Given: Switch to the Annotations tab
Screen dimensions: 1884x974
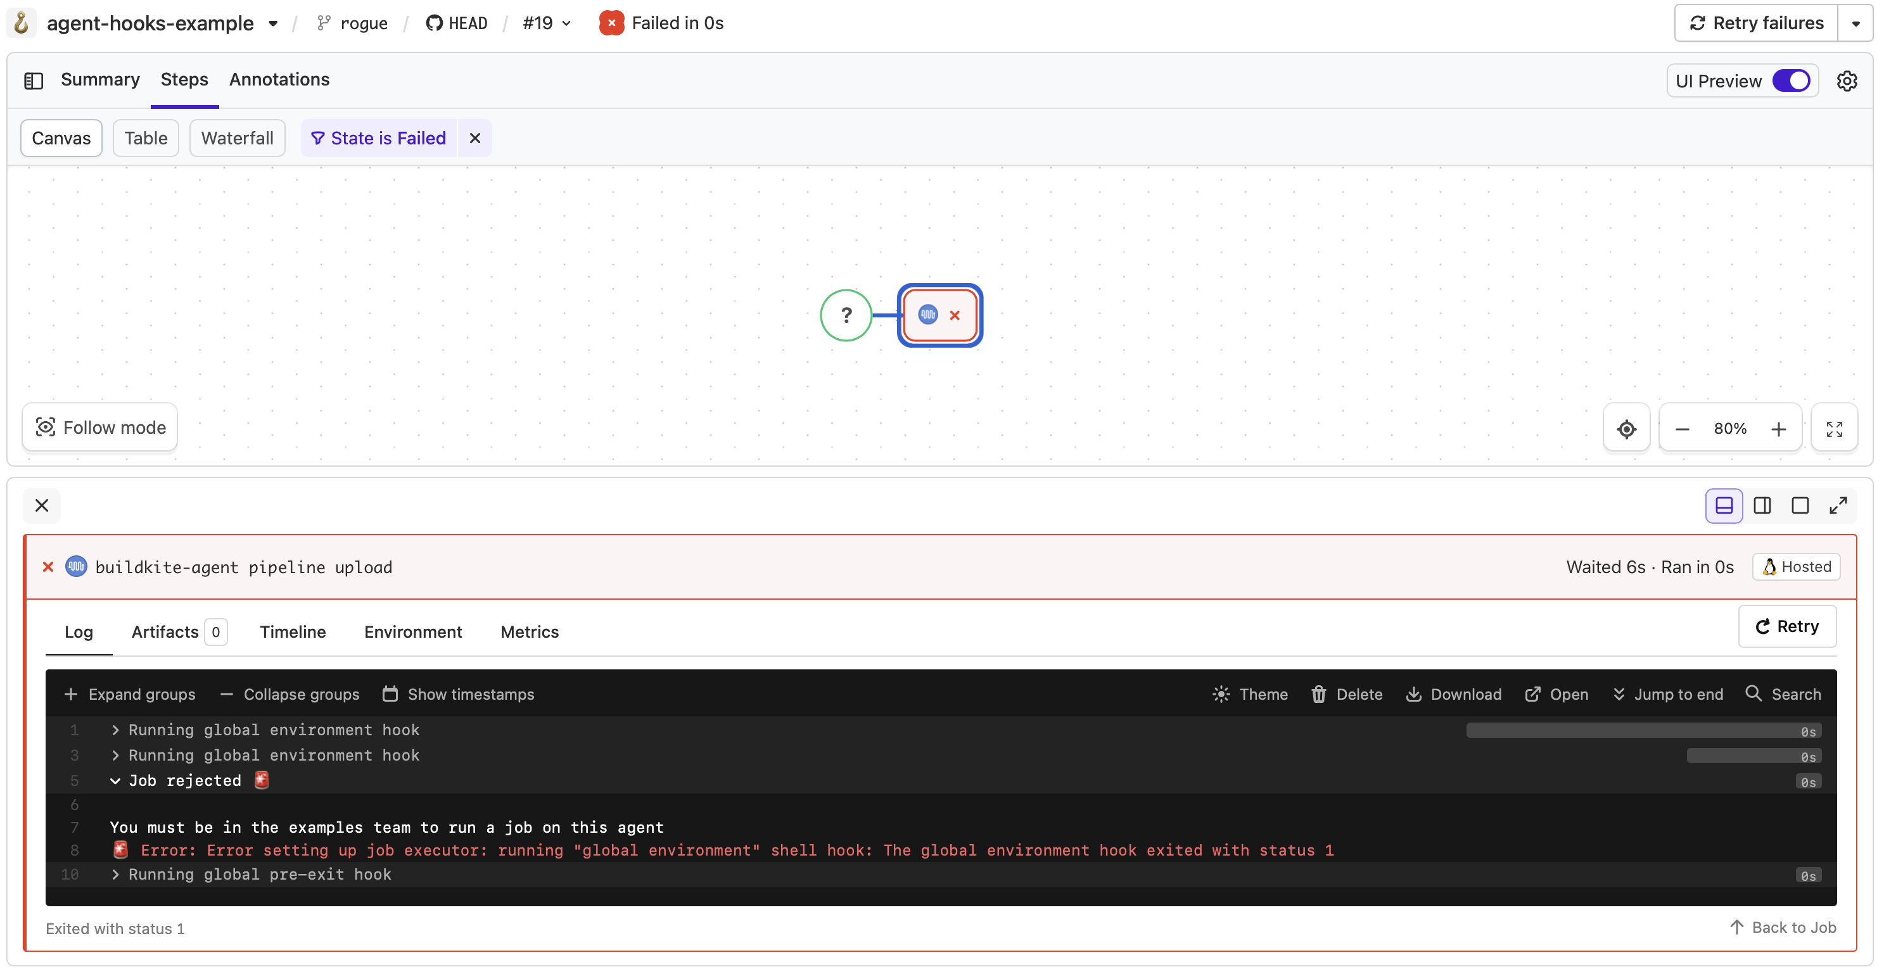Looking at the screenshot, I should coord(279,79).
